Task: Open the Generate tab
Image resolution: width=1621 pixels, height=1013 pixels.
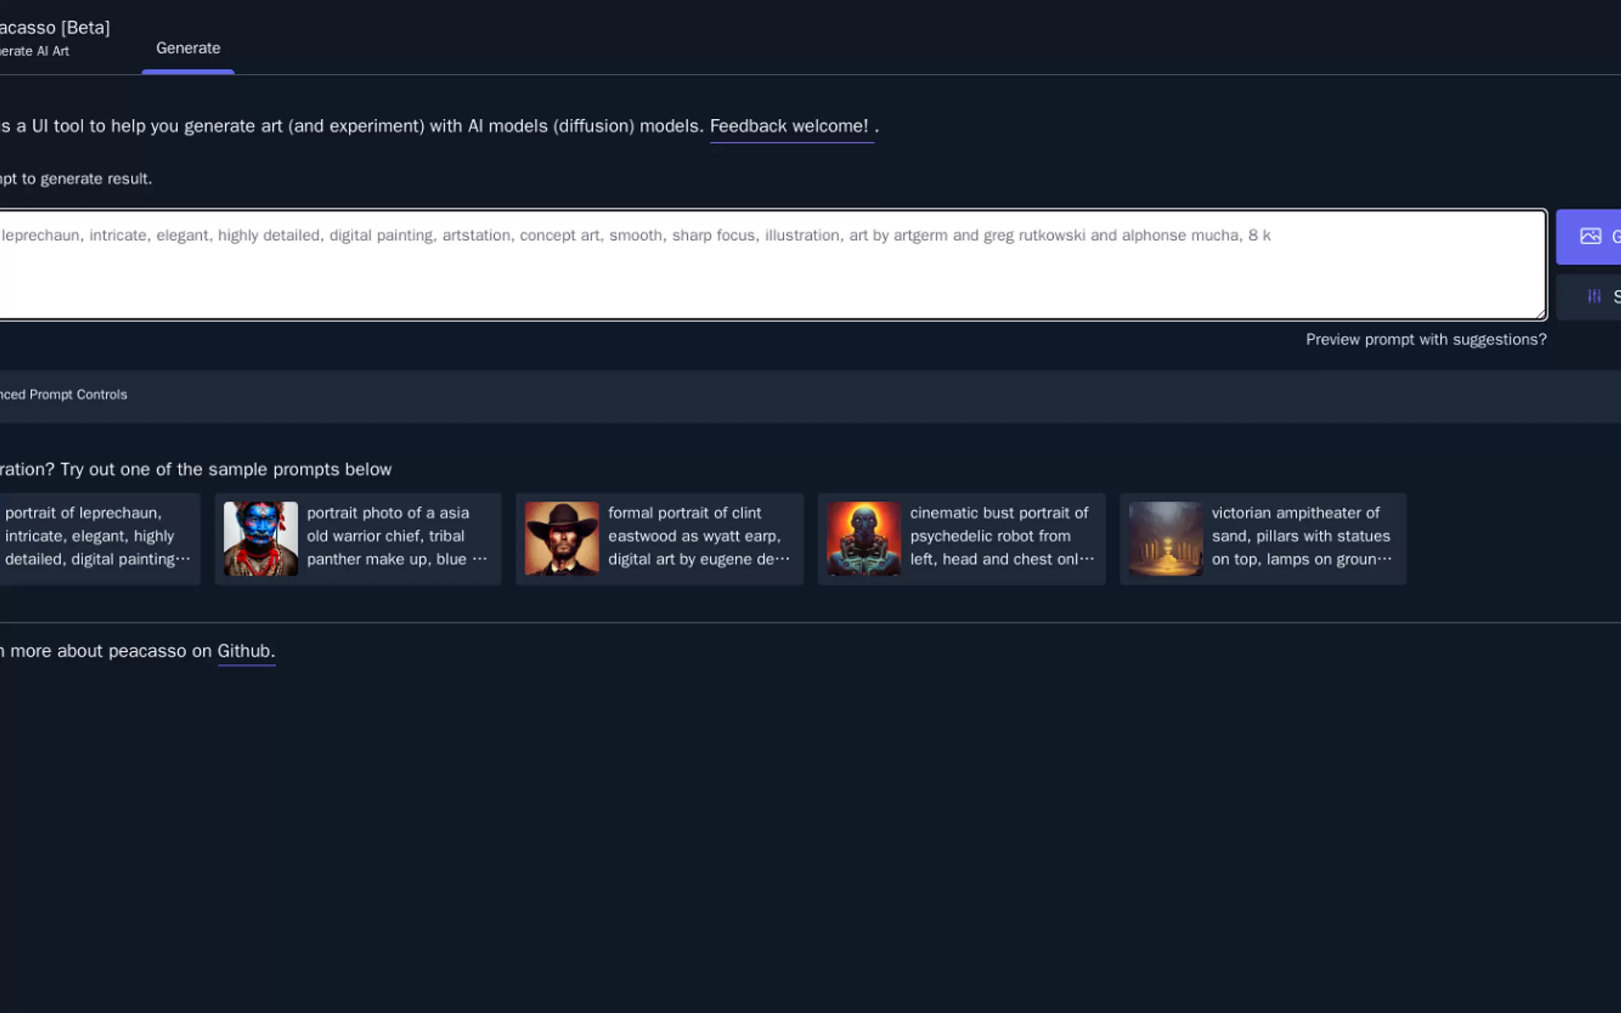Action: coord(188,48)
